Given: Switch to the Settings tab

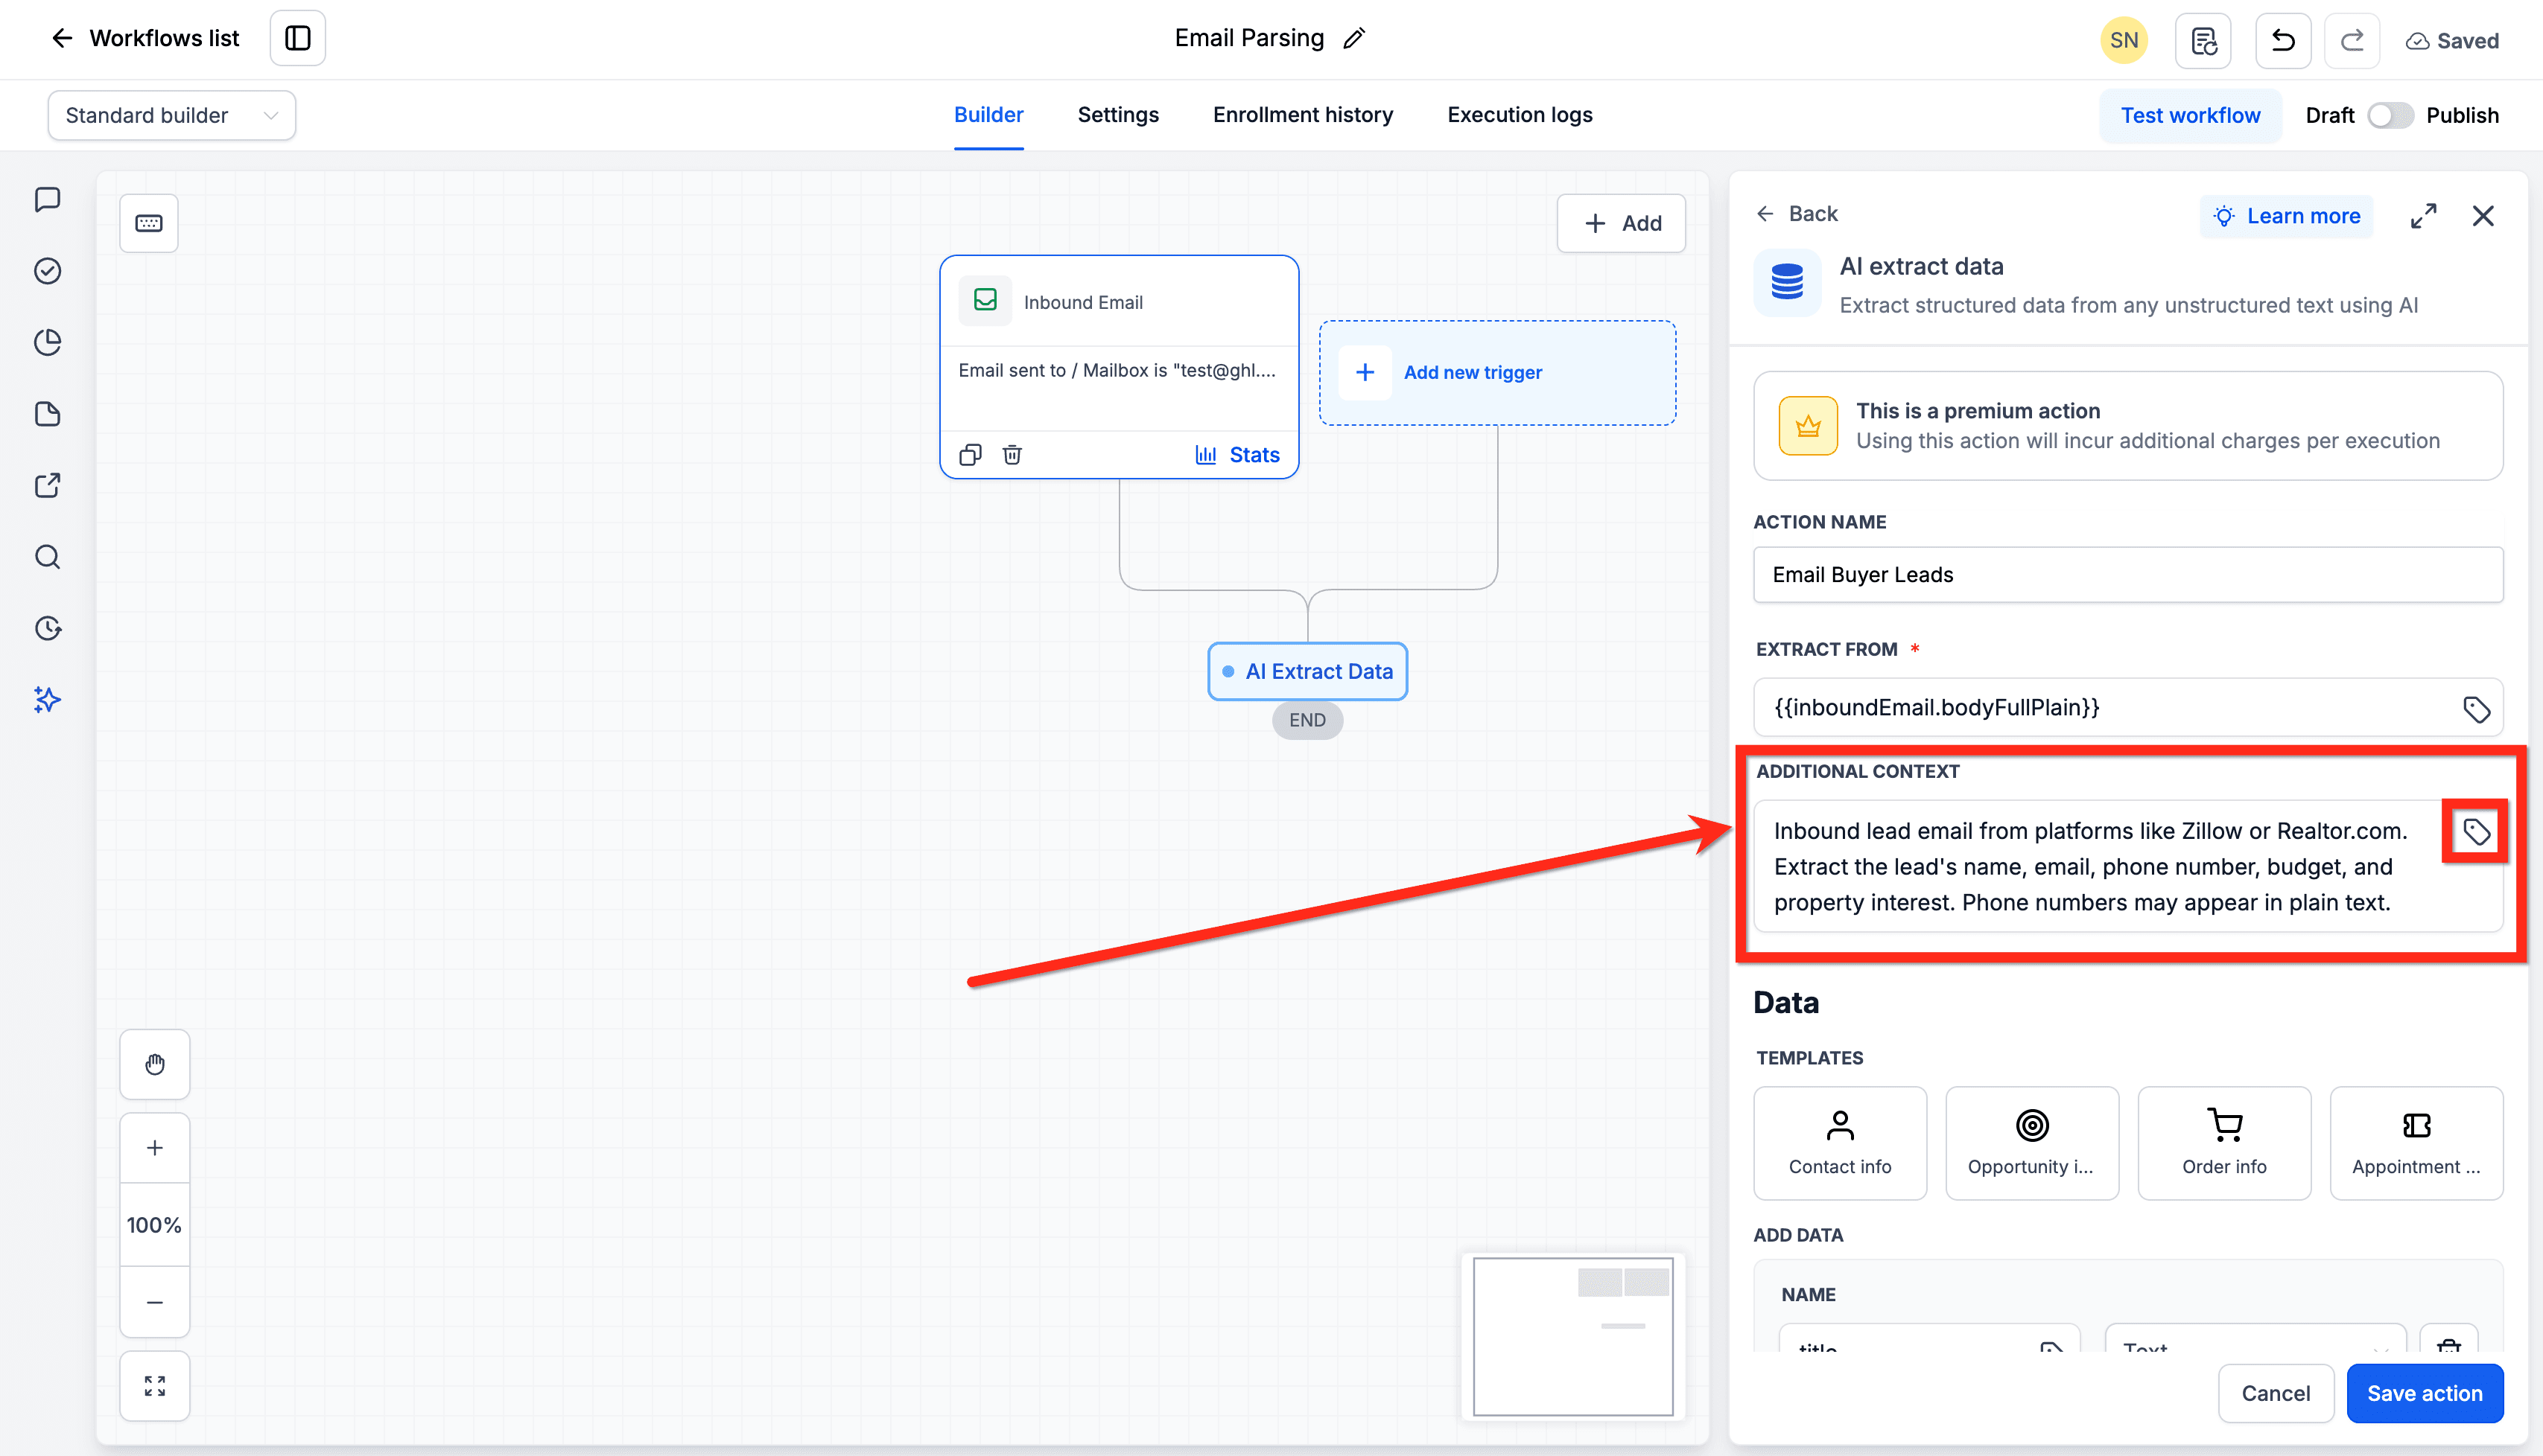Looking at the screenshot, I should pyautogui.click(x=1117, y=115).
